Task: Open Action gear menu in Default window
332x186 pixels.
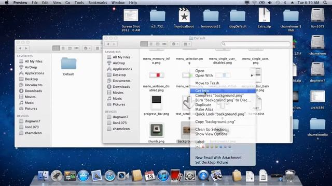Action: coord(175,44)
